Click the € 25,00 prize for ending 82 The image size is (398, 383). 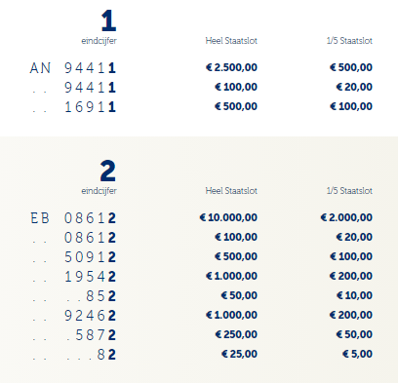[239, 354]
